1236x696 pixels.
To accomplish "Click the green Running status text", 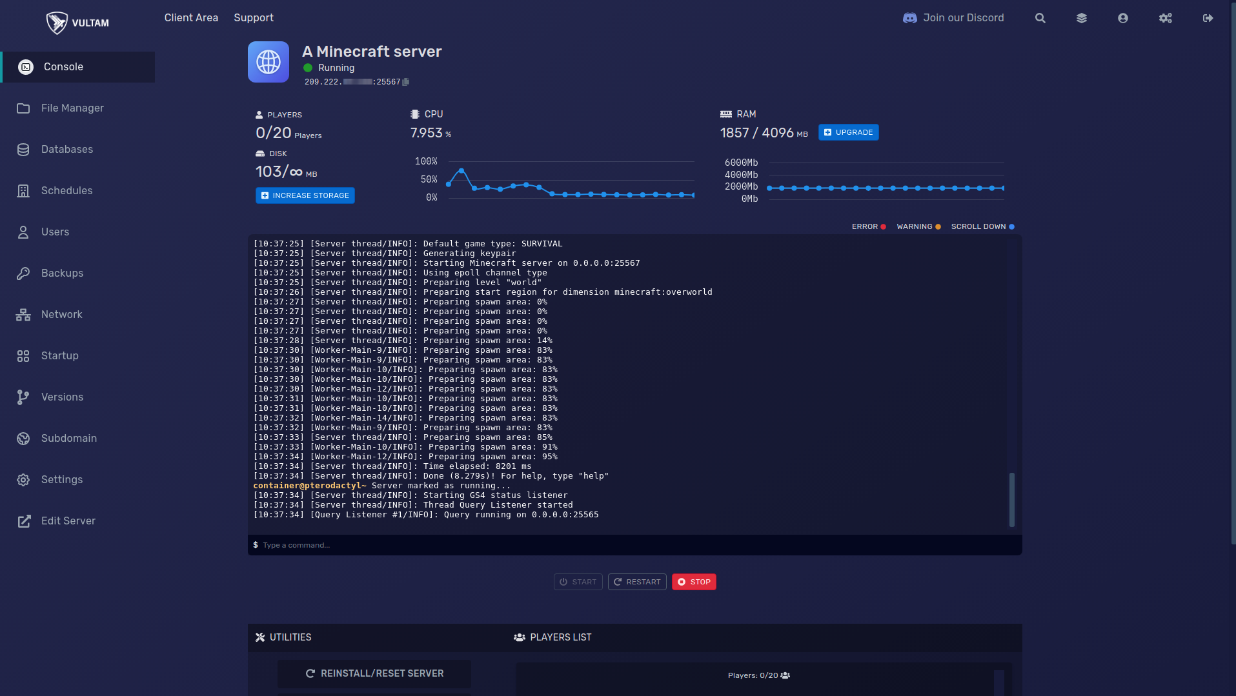I will (336, 68).
